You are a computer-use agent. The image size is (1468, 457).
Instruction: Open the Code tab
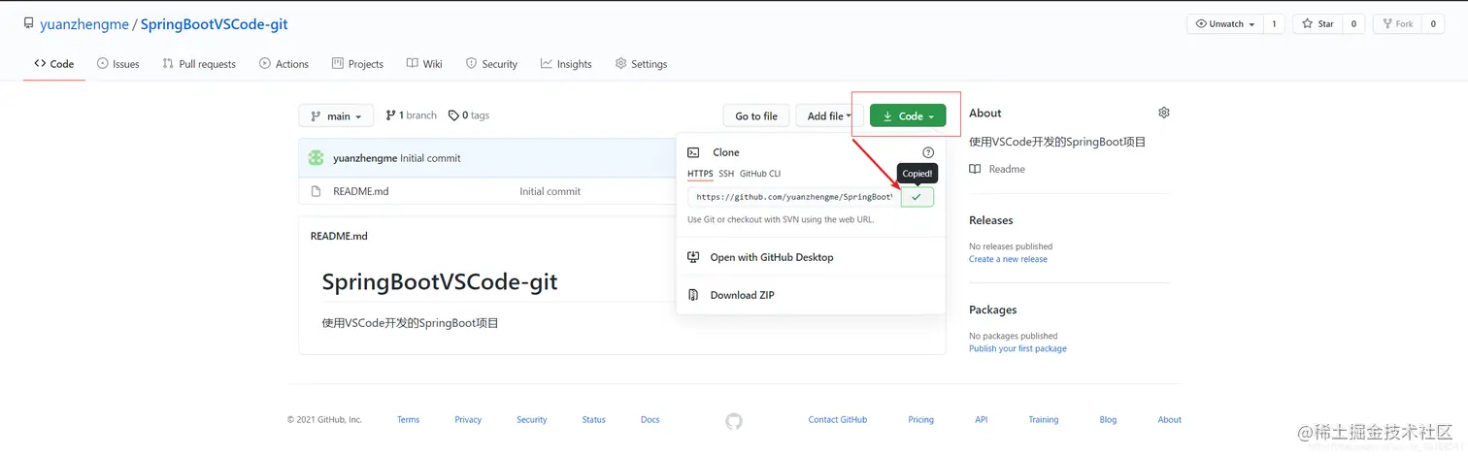pos(54,64)
